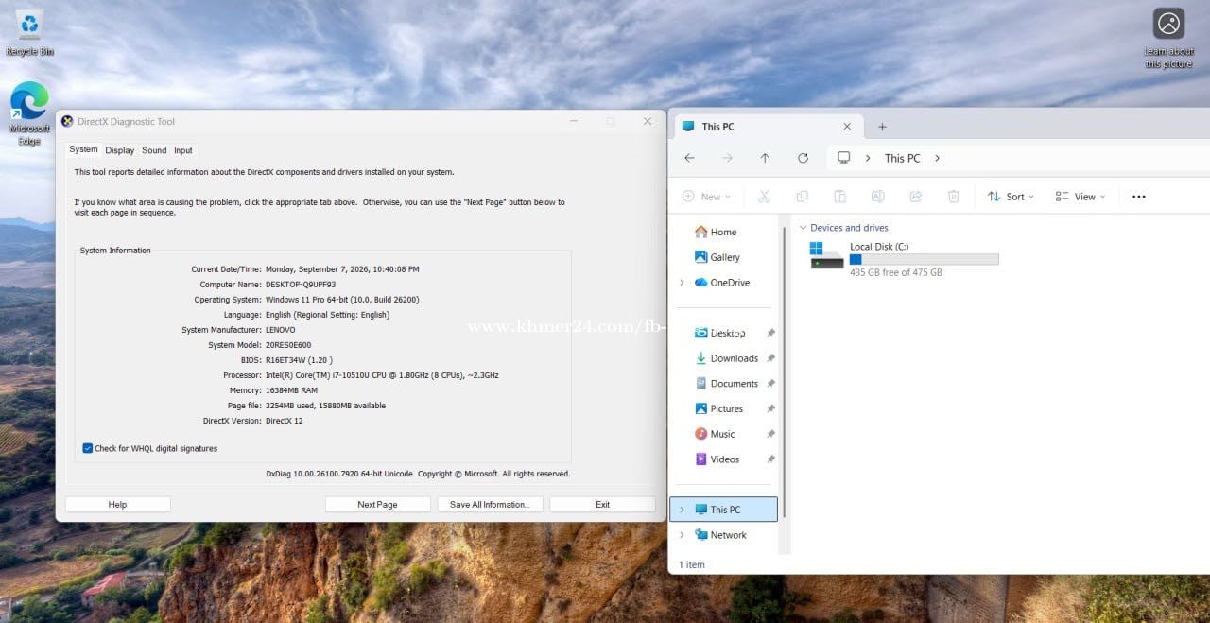The height and width of the screenshot is (623, 1210).
Task: Collapse the Devices and drives group
Action: 804,228
